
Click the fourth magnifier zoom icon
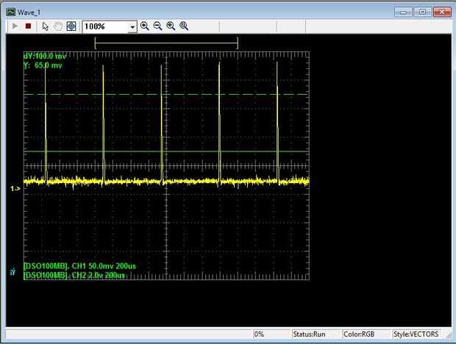point(184,26)
